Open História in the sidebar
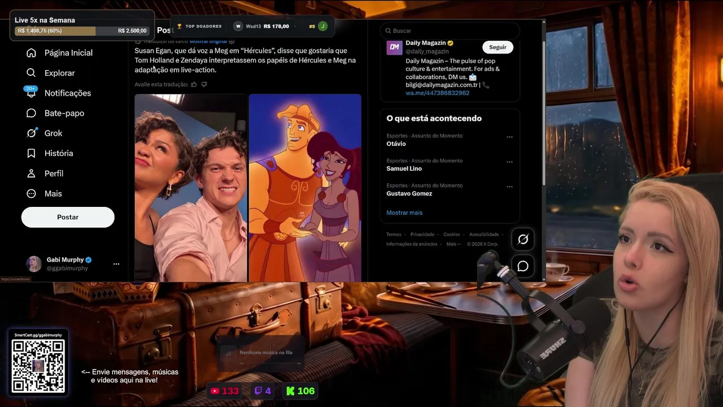723x407 pixels. (x=59, y=153)
